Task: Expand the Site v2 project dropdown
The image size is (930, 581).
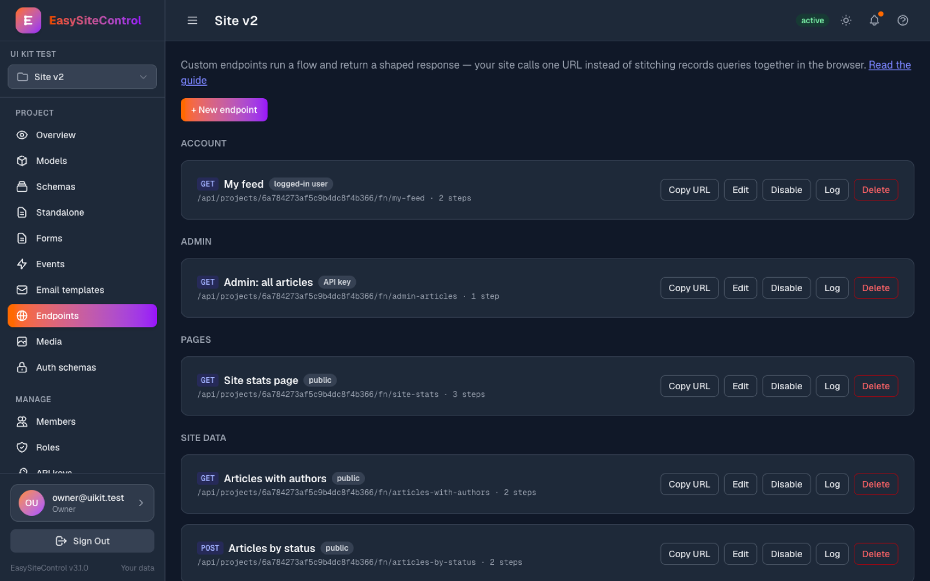Action: pyautogui.click(x=82, y=77)
